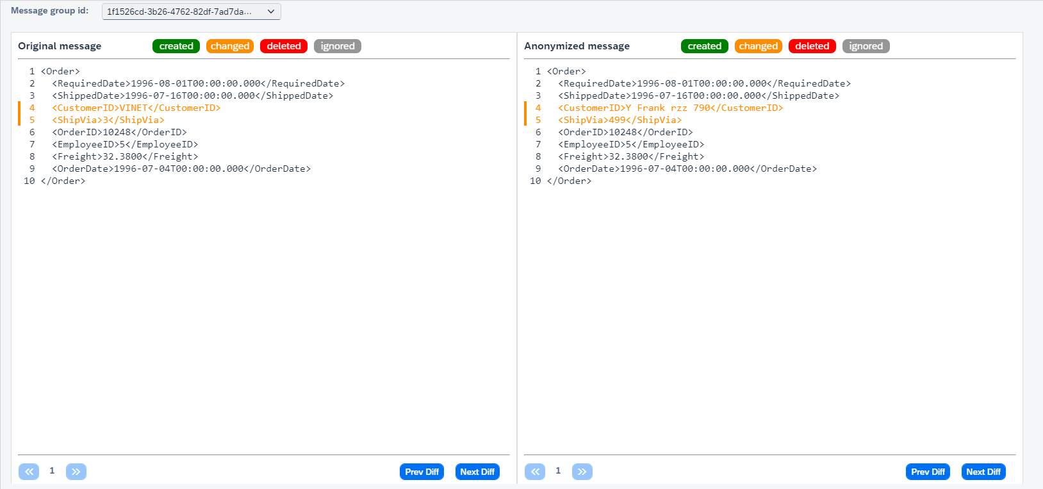
Task: Click OrderDate line in Anonymized message
Action: [687, 169]
